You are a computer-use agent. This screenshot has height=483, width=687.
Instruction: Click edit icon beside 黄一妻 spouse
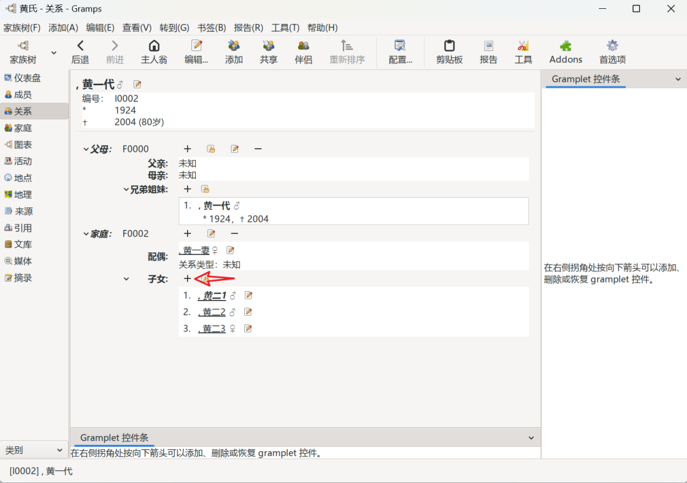coord(230,250)
